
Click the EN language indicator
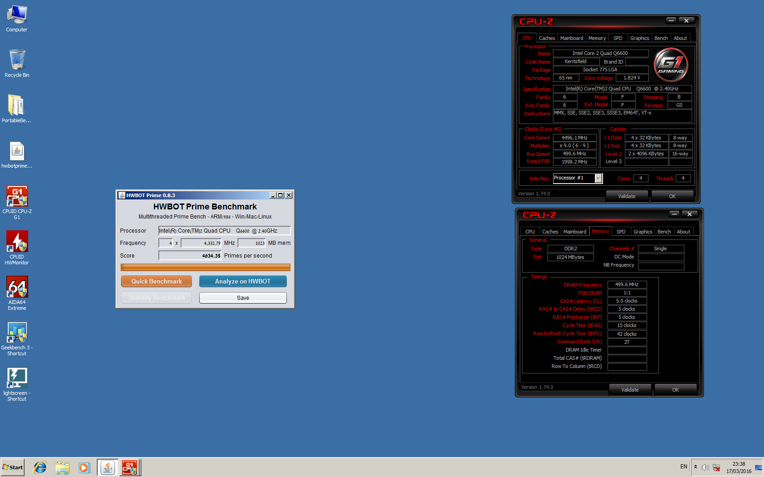[684, 467]
